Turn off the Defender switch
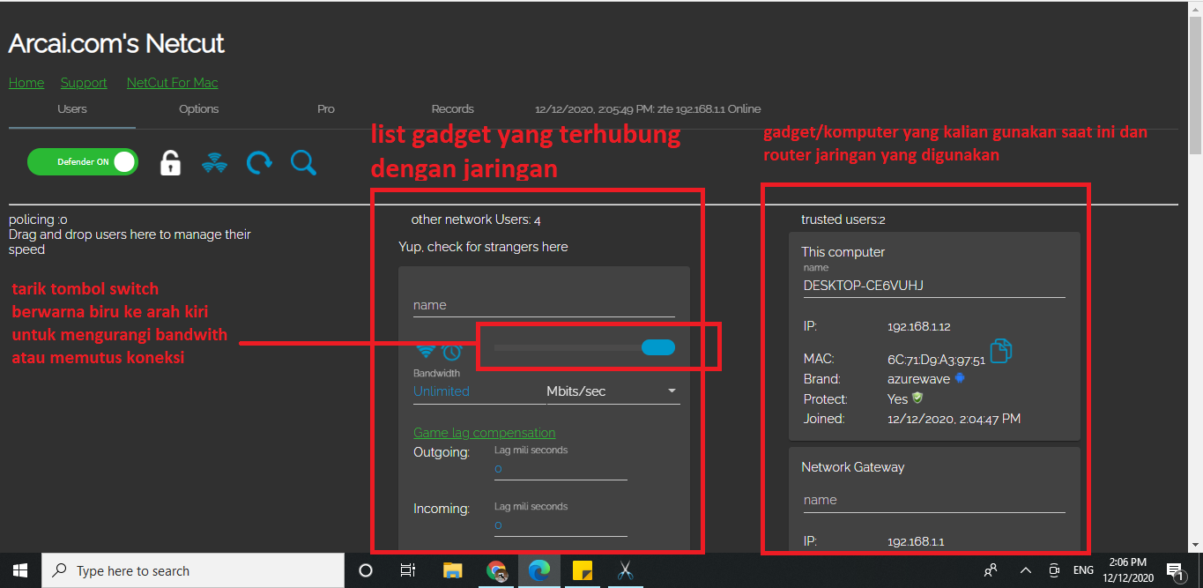Screen dimensions: 1203x588 tap(82, 162)
